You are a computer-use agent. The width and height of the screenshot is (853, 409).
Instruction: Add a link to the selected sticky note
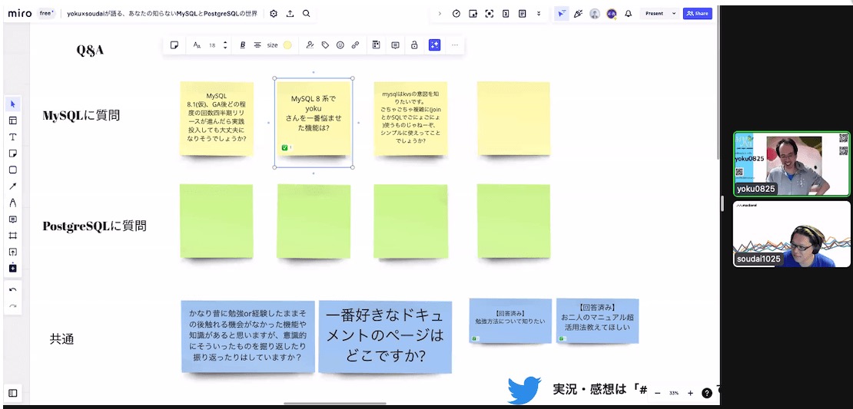[x=355, y=45]
